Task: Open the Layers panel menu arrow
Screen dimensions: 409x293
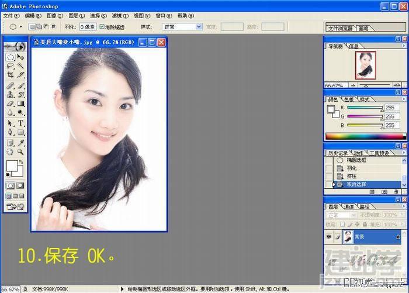Action: (x=404, y=206)
